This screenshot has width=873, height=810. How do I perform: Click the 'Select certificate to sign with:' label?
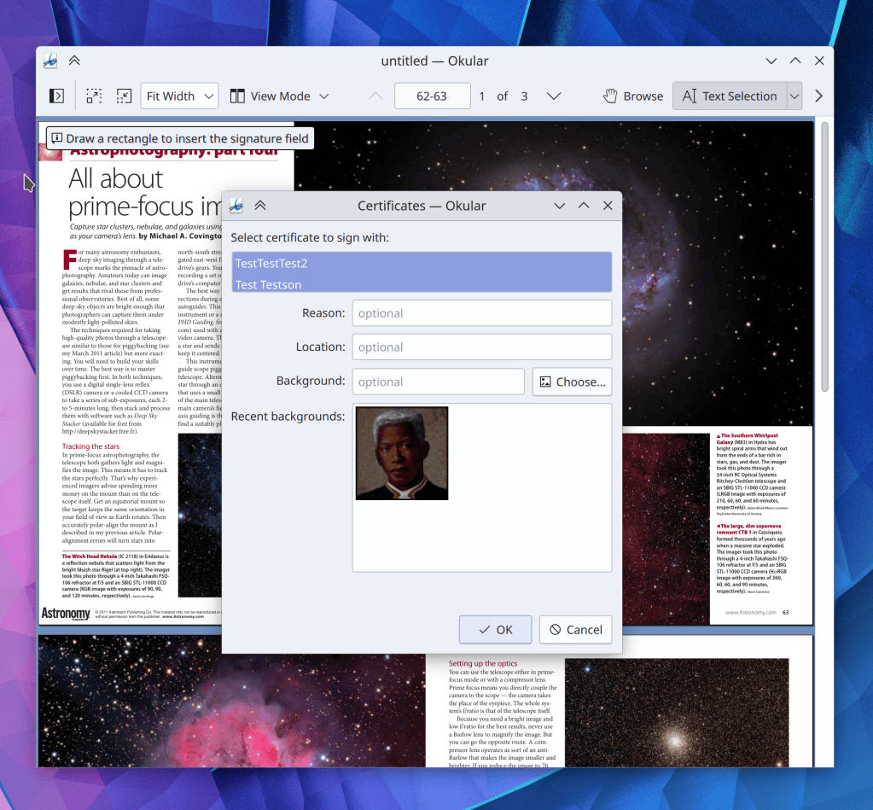pos(310,238)
